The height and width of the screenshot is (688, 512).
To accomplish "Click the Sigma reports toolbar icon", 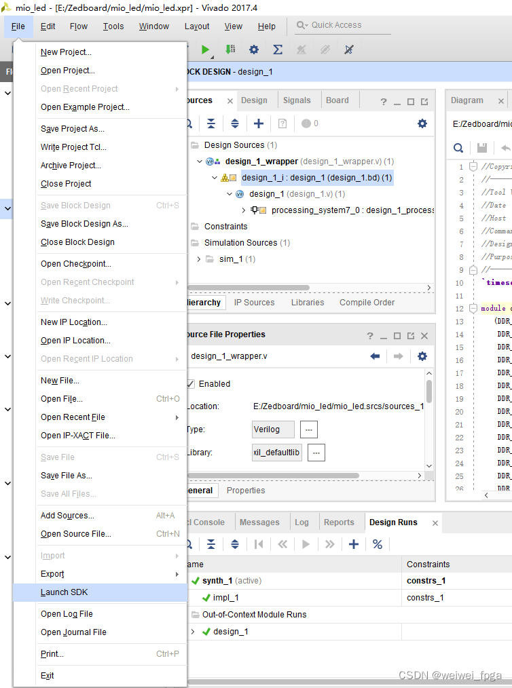I will [278, 50].
